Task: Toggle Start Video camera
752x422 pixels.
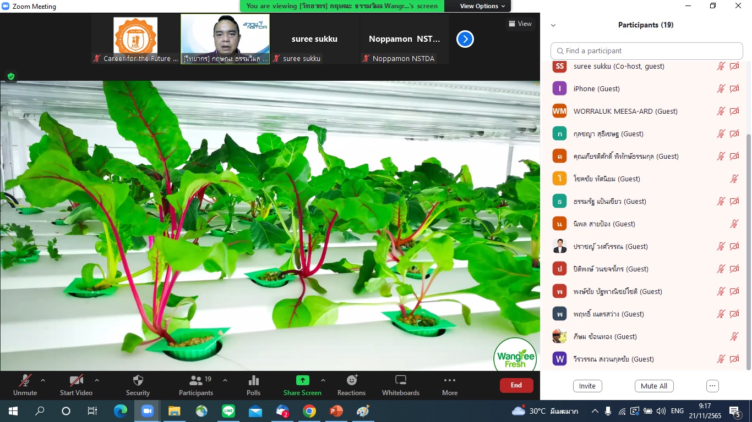Action: click(76, 381)
